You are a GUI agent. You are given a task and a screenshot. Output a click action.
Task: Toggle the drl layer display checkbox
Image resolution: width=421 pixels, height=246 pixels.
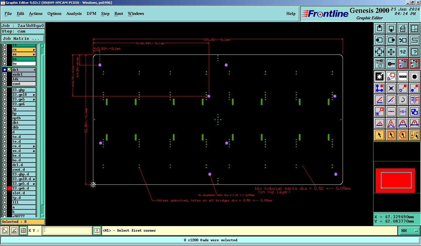(5, 70)
